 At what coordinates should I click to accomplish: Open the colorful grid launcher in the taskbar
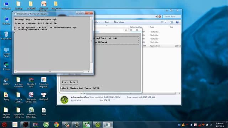pos(15,125)
